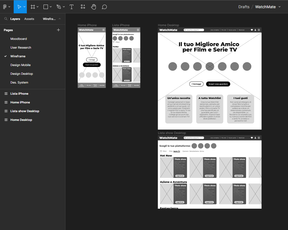Click Un'unica raccolta card in Home Desktop
The width and height of the screenshot is (288, 230).
pos(179,109)
